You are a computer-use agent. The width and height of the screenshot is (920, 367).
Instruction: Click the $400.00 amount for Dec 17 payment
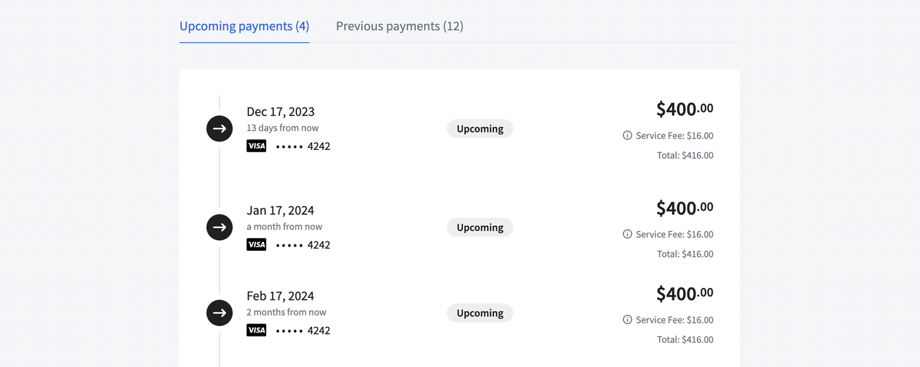(685, 109)
